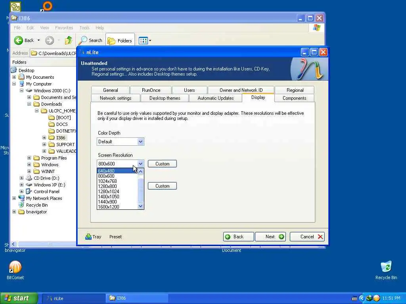Click scroll up arrow of resolution list
Viewport: 406px width, 304px height.
pyautogui.click(x=140, y=171)
